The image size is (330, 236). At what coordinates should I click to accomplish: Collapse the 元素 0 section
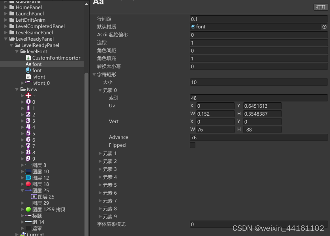click(100, 90)
